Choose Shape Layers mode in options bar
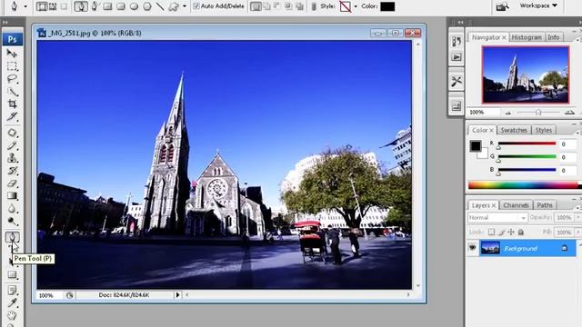The image size is (582, 327). point(42,6)
